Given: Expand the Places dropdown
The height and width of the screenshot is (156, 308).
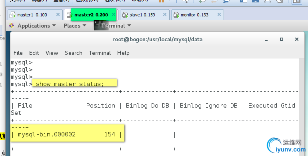Looking at the screenshot, I should pyautogui.click(x=75, y=26).
